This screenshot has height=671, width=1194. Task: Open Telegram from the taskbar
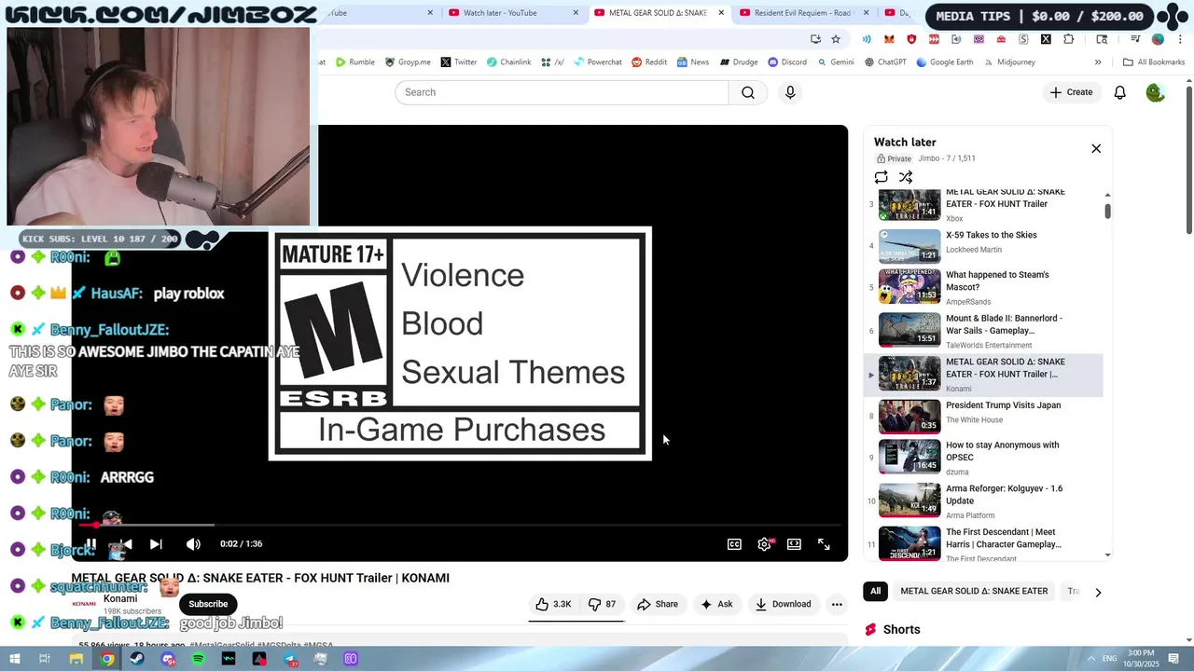(290, 659)
